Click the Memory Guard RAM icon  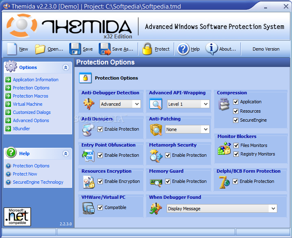pos(156,182)
